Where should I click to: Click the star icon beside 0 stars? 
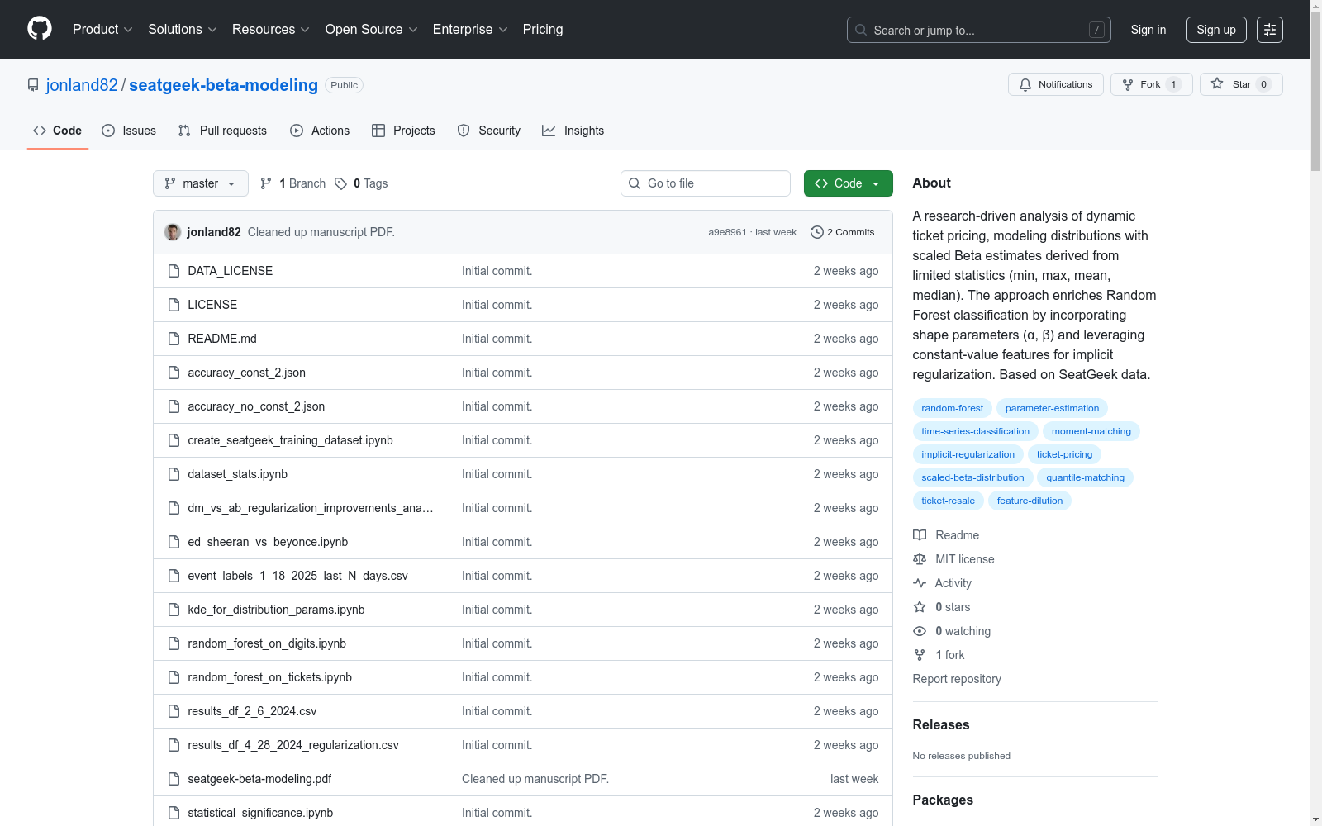pyautogui.click(x=920, y=607)
